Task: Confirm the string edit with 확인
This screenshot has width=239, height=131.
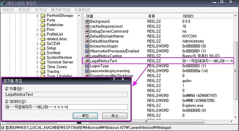Action: (x=85, y=116)
